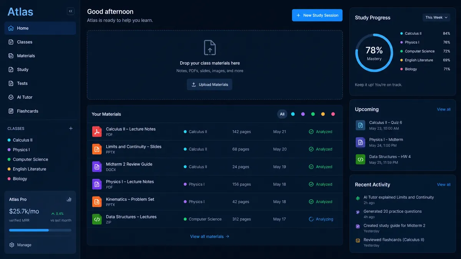The width and height of the screenshot is (461, 259).
Task: Click the Analyzed checkmark for Calculus II – Lecture Notes
Action: 311,132
